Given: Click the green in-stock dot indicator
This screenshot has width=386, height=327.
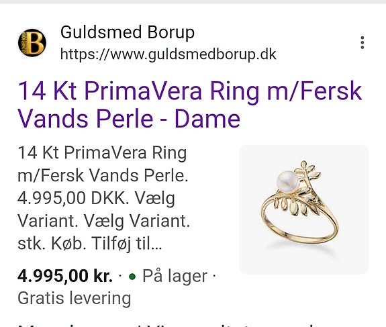Looking at the screenshot, I should (132, 277).
